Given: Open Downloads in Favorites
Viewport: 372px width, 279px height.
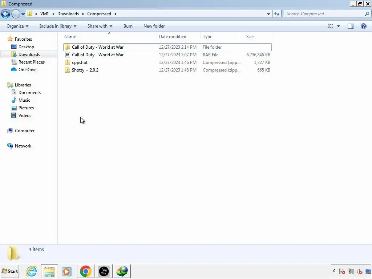Looking at the screenshot, I should pos(29,54).
